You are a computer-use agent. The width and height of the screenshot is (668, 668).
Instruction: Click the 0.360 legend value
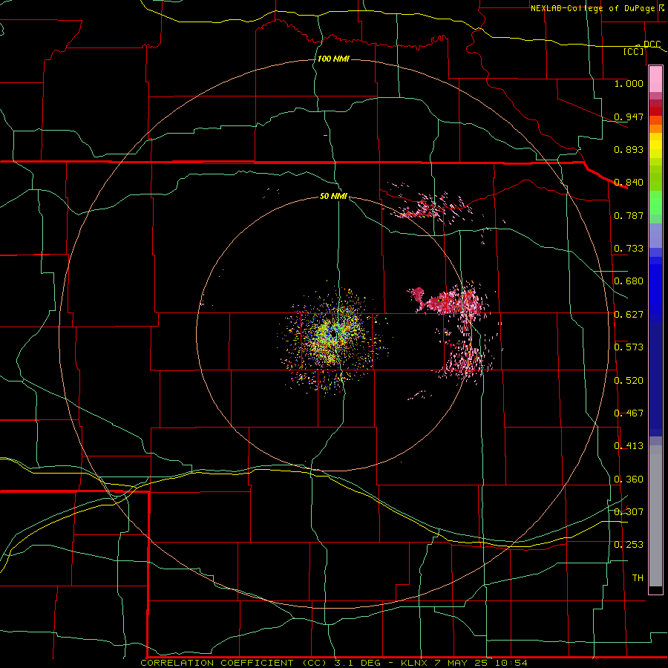(x=629, y=479)
